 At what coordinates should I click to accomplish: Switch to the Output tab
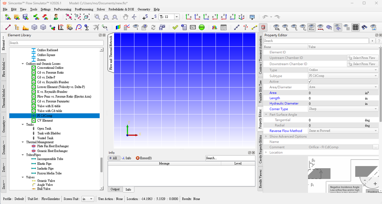click(x=115, y=189)
